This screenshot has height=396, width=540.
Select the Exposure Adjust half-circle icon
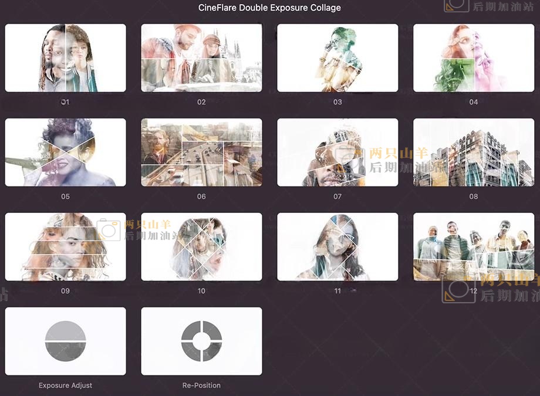coord(65,341)
